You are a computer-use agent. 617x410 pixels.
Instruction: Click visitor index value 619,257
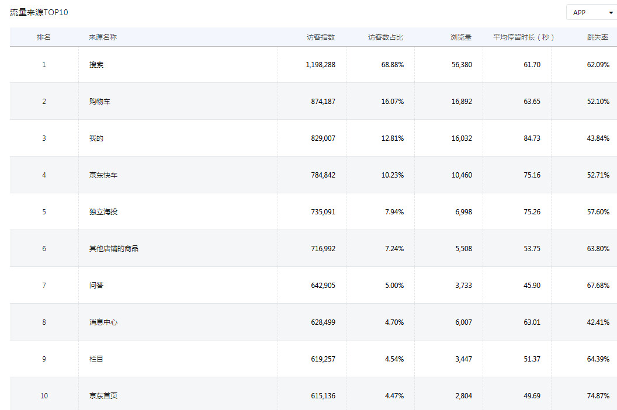(x=323, y=359)
